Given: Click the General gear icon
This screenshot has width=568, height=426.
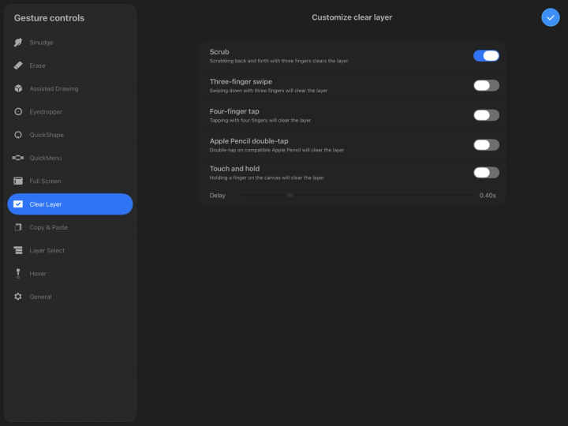Looking at the screenshot, I should [x=18, y=297].
